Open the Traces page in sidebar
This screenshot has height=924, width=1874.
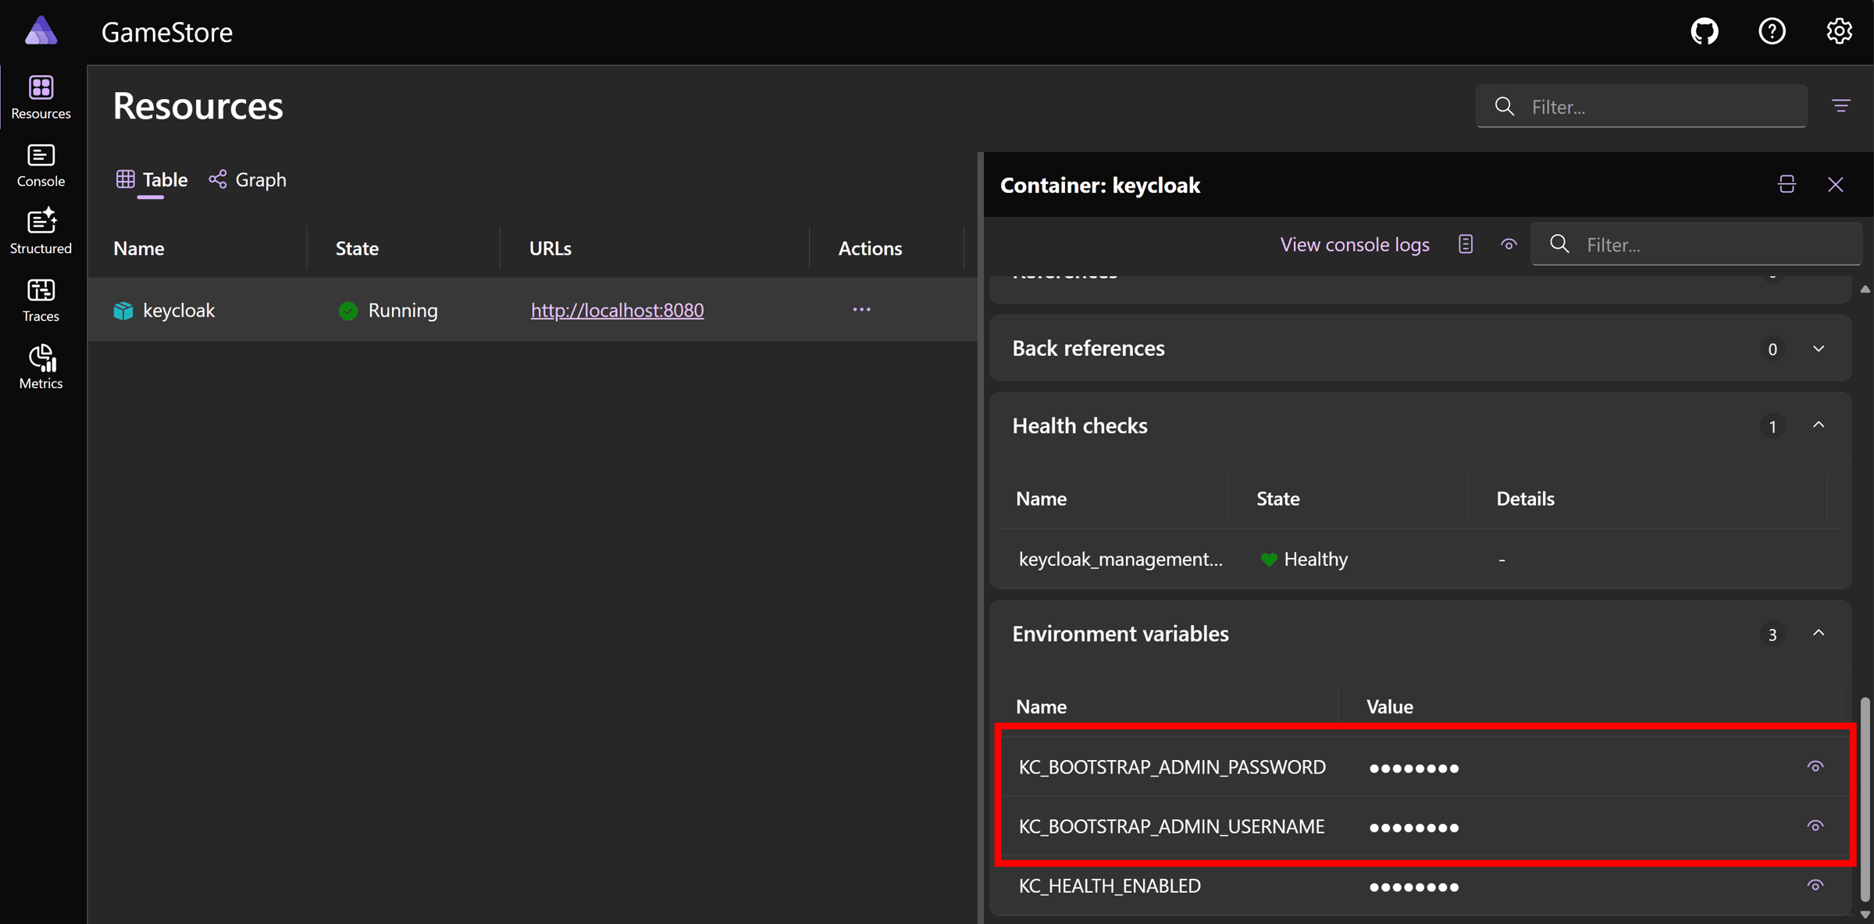click(41, 300)
